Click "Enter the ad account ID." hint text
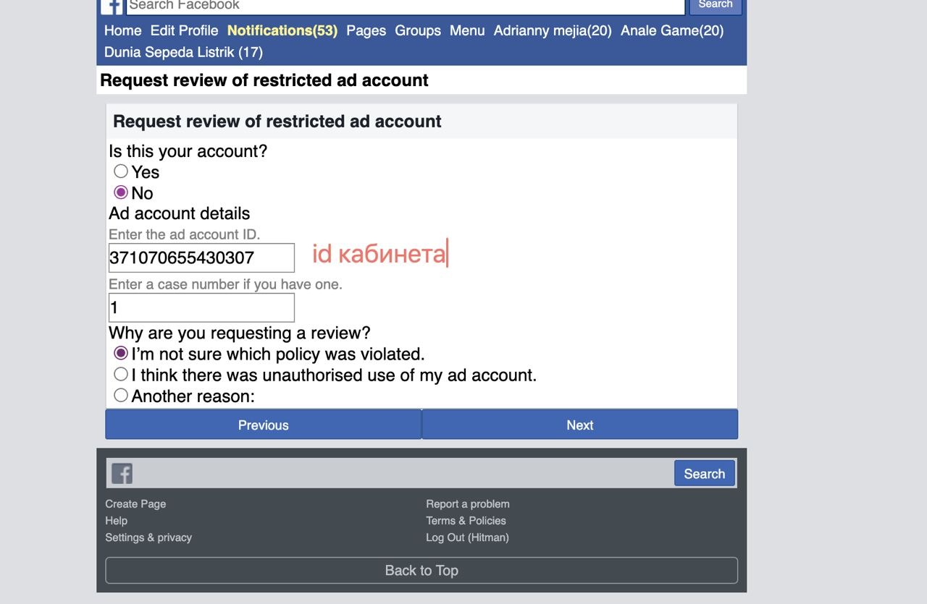The width and height of the screenshot is (927, 604). [x=184, y=234]
